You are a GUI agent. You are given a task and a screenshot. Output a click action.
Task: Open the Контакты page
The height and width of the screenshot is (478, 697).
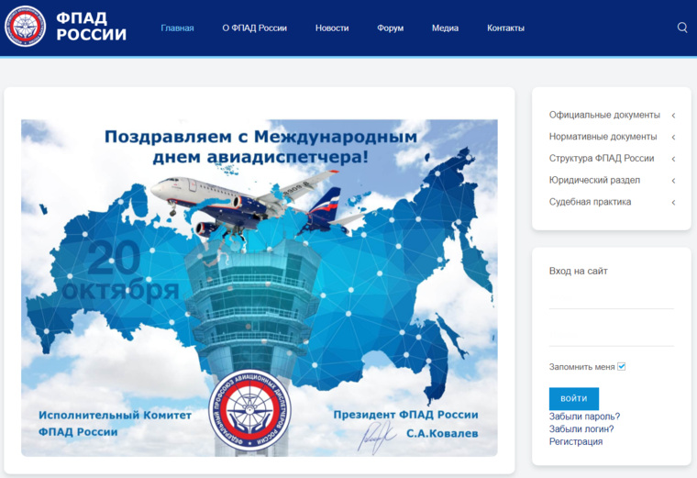point(505,28)
